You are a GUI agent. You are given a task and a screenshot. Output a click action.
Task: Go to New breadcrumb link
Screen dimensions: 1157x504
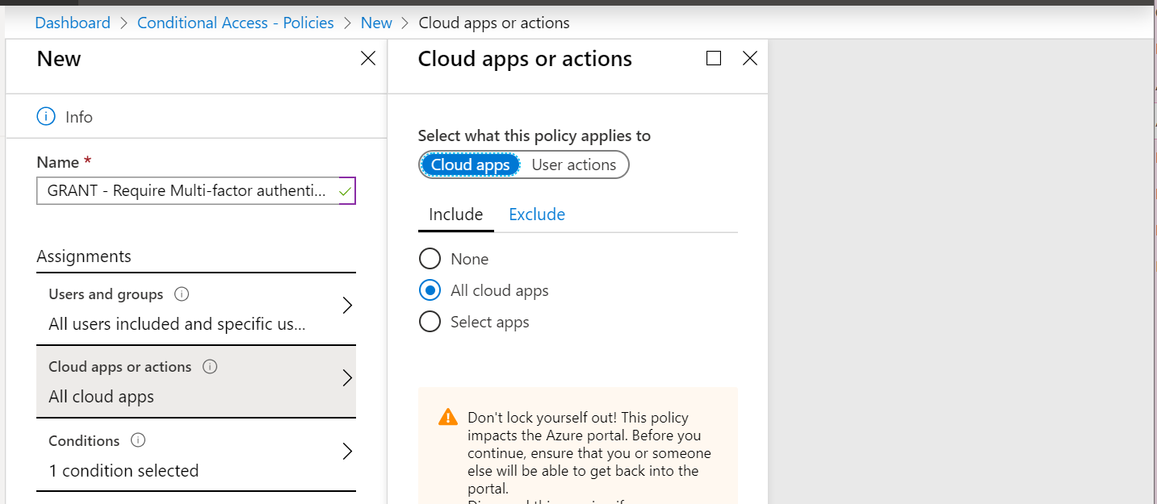[376, 23]
